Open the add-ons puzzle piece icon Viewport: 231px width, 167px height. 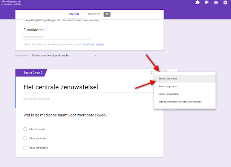pos(197,3)
